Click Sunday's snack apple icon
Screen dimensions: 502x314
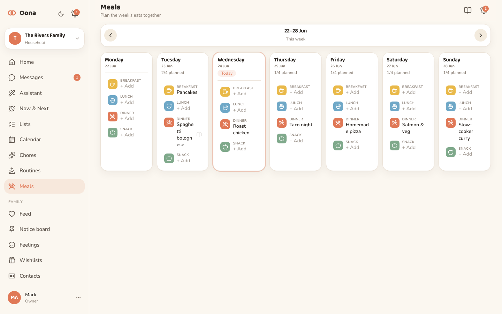click(451, 152)
